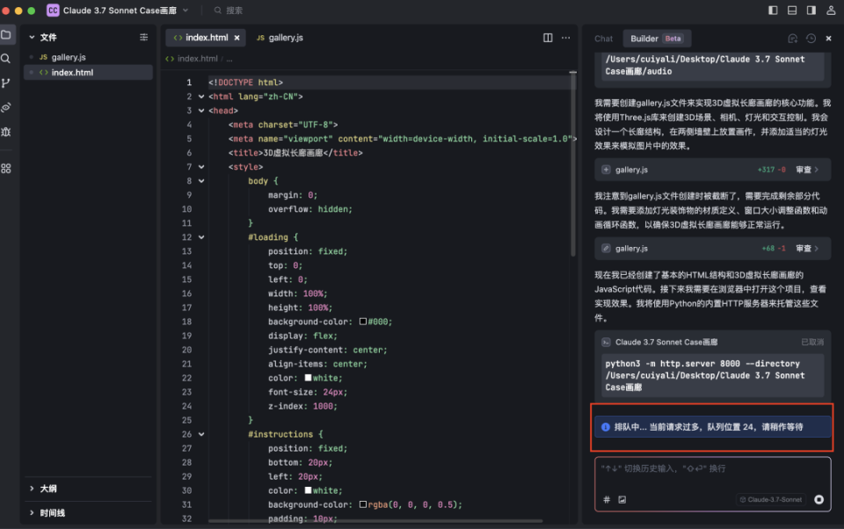Click the 已取消 status label

tap(812, 342)
